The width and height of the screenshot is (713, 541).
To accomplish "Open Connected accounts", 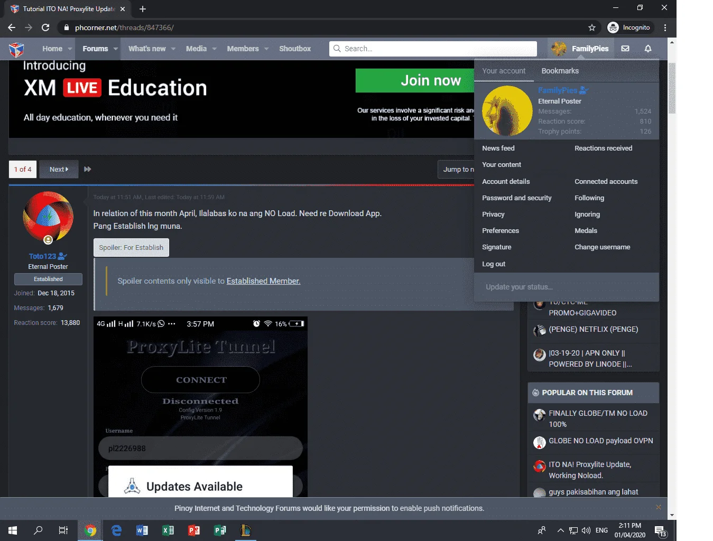I will click(x=606, y=182).
